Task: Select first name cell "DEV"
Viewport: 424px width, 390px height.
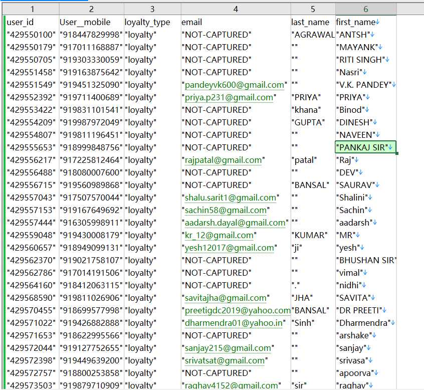Action: (x=366, y=172)
